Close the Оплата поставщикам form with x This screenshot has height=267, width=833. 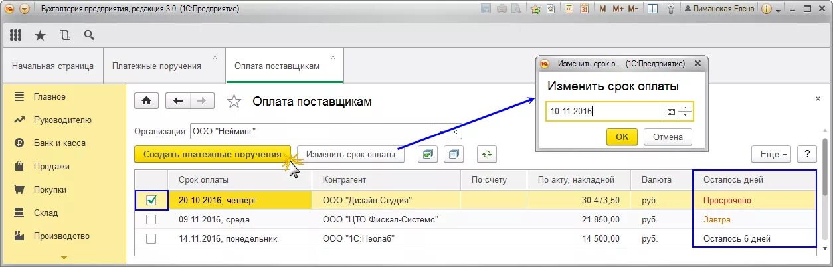pos(818,98)
